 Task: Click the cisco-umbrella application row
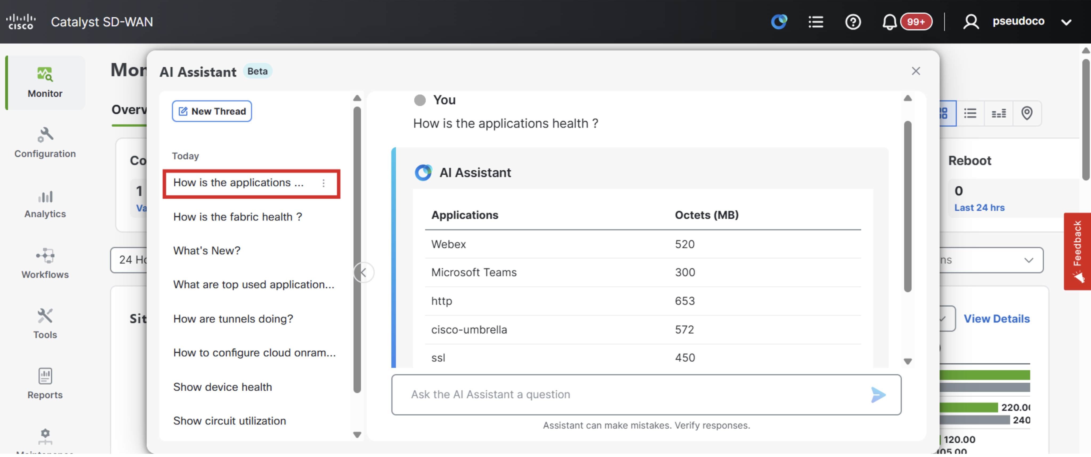pos(643,330)
